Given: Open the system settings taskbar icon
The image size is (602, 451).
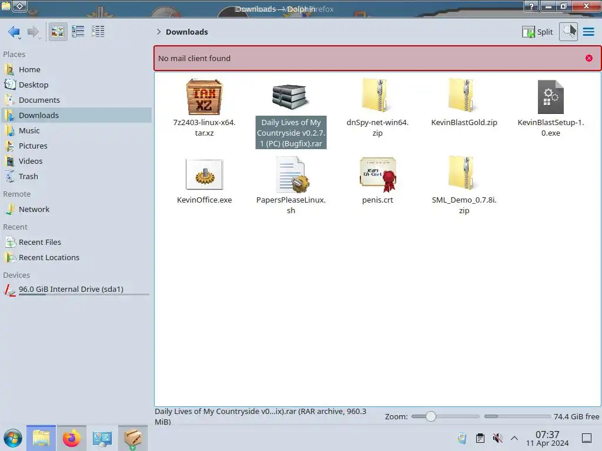Looking at the screenshot, I should pyautogui.click(x=102, y=438).
